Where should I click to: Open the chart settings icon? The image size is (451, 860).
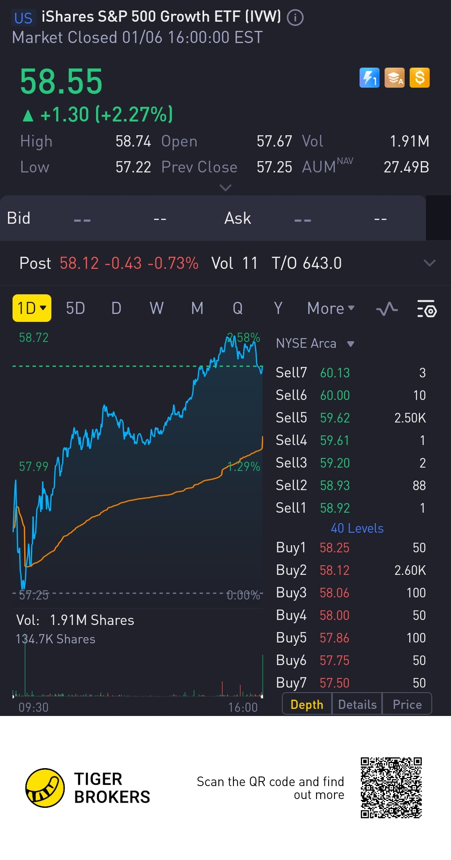coord(427,309)
